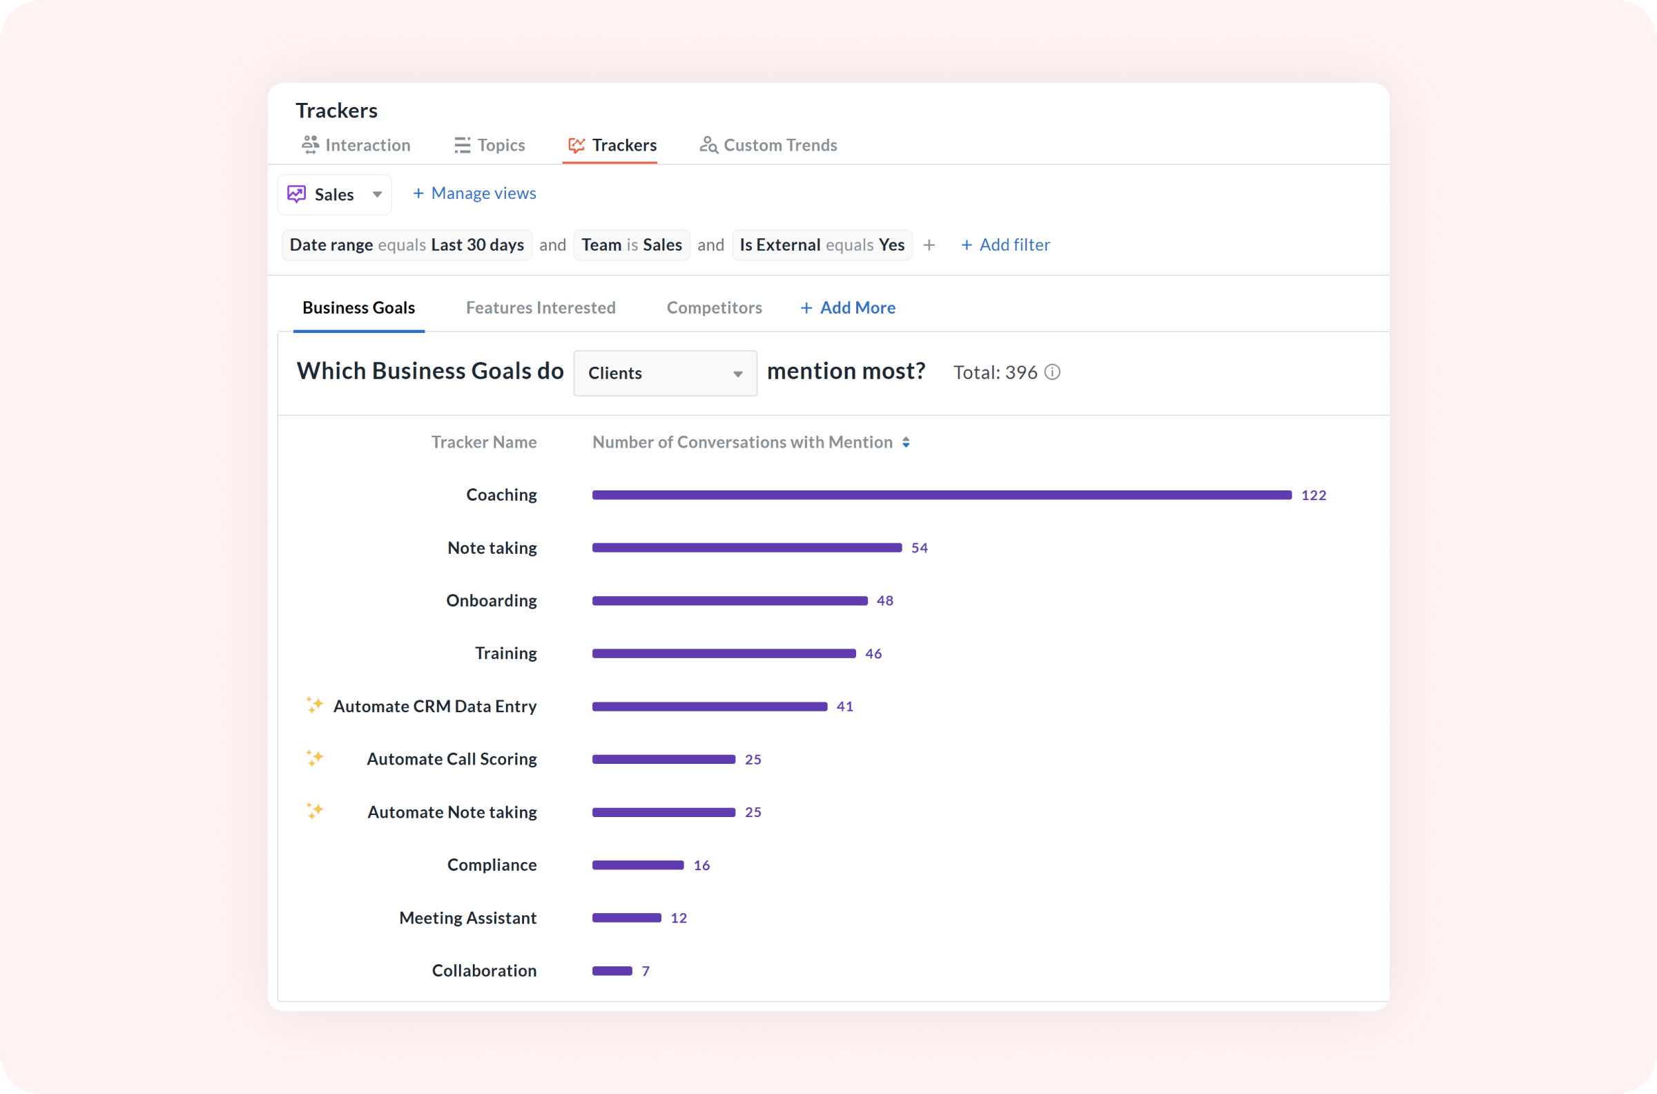The width and height of the screenshot is (1657, 1094).
Task: Click the Add filter link
Action: pyautogui.click(x=1005, y=245)
